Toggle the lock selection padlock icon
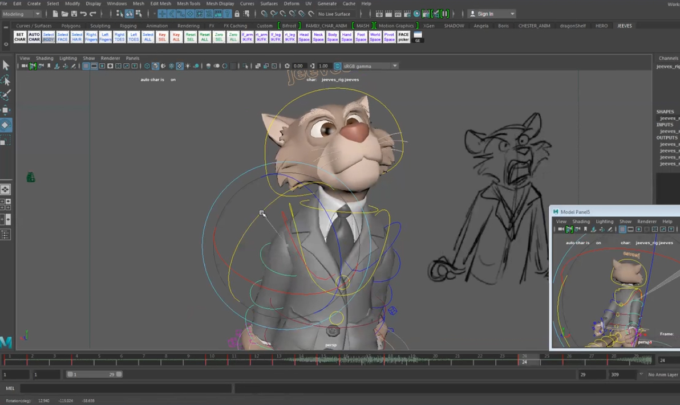Screen dimensions: 680x405 tap(237, 14)
